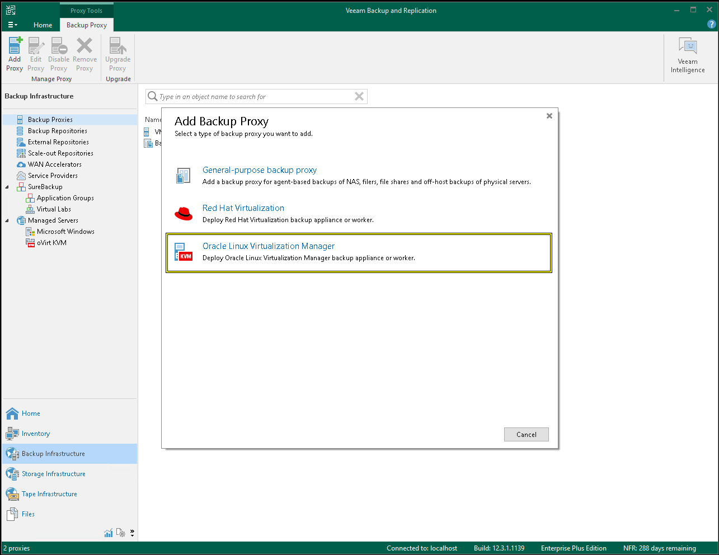Screen dimensions: 719x555
Task: Select the Red Hat Virtualization hat icon
Action: [x=184, y=213]
